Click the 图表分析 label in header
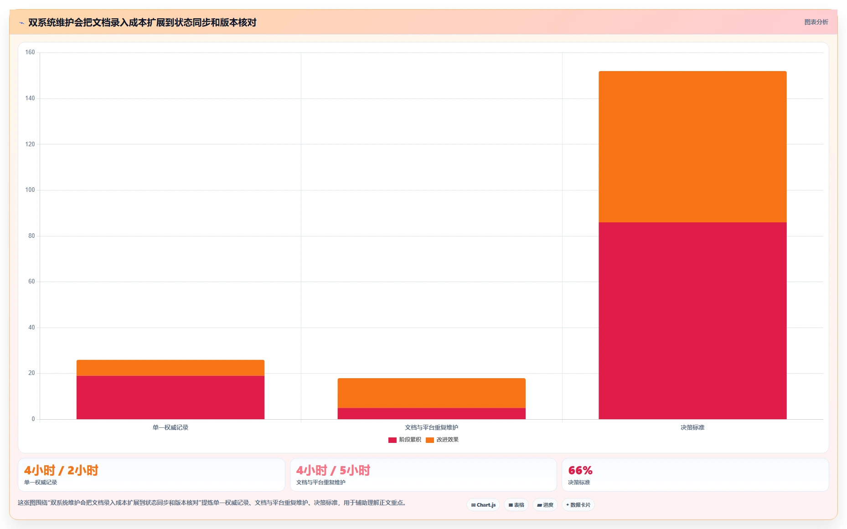The height and width of the screenshot is (529, 847). click(x=816, y=22)
